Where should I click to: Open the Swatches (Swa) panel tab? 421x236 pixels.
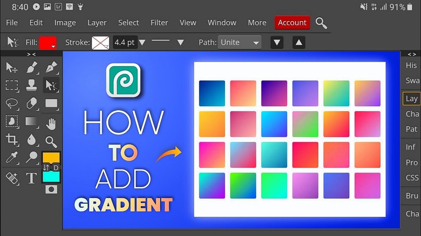pos(412,81)
